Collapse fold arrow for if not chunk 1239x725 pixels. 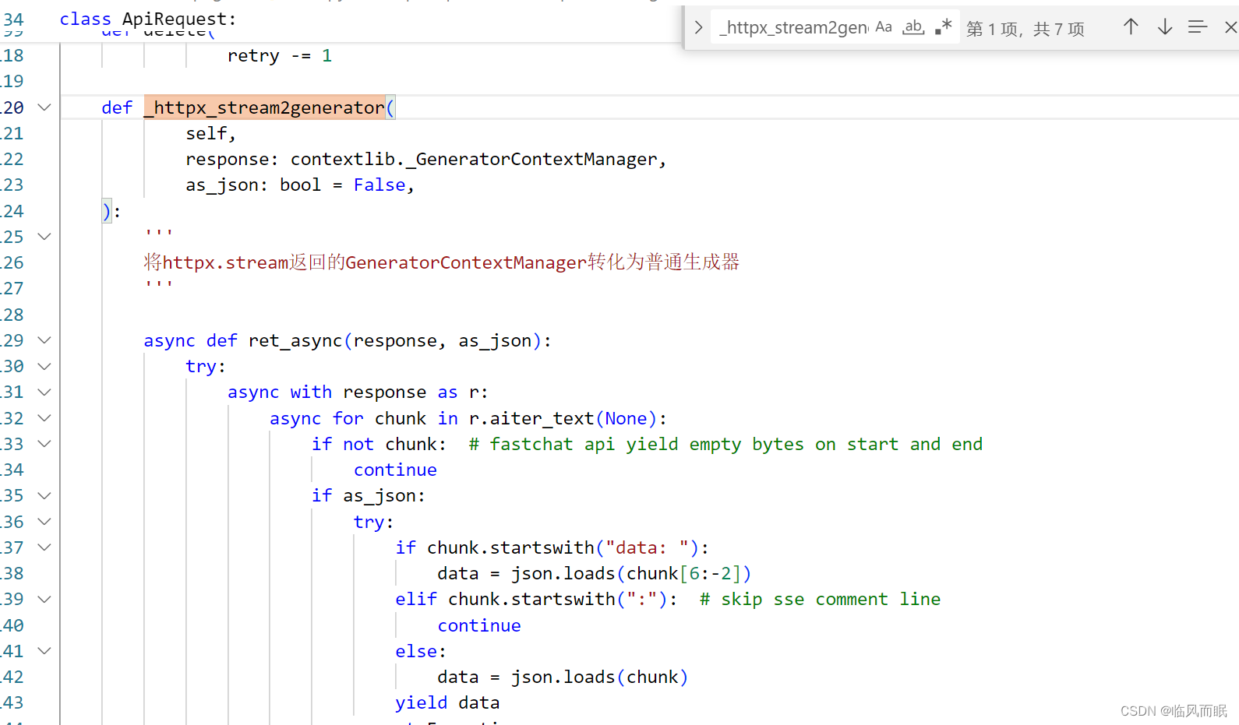(x=44, y=444)
